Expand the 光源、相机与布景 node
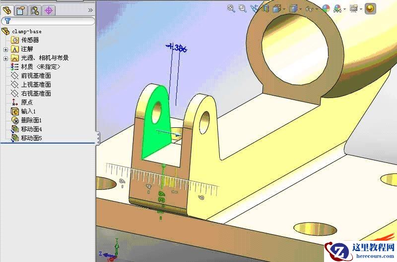Screen dimensions: 397x262 5,58
